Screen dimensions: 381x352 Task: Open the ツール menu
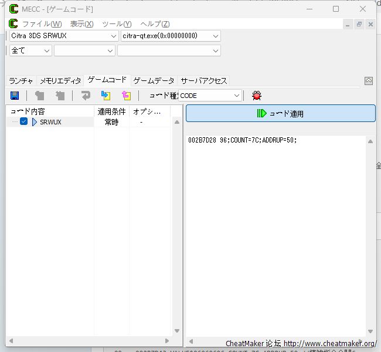116,24
